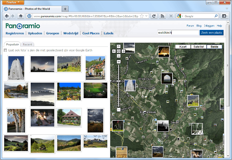The width and height of the screenshot is (232, 160).
Task: Click the Panoramio logo
Action: 23,26
